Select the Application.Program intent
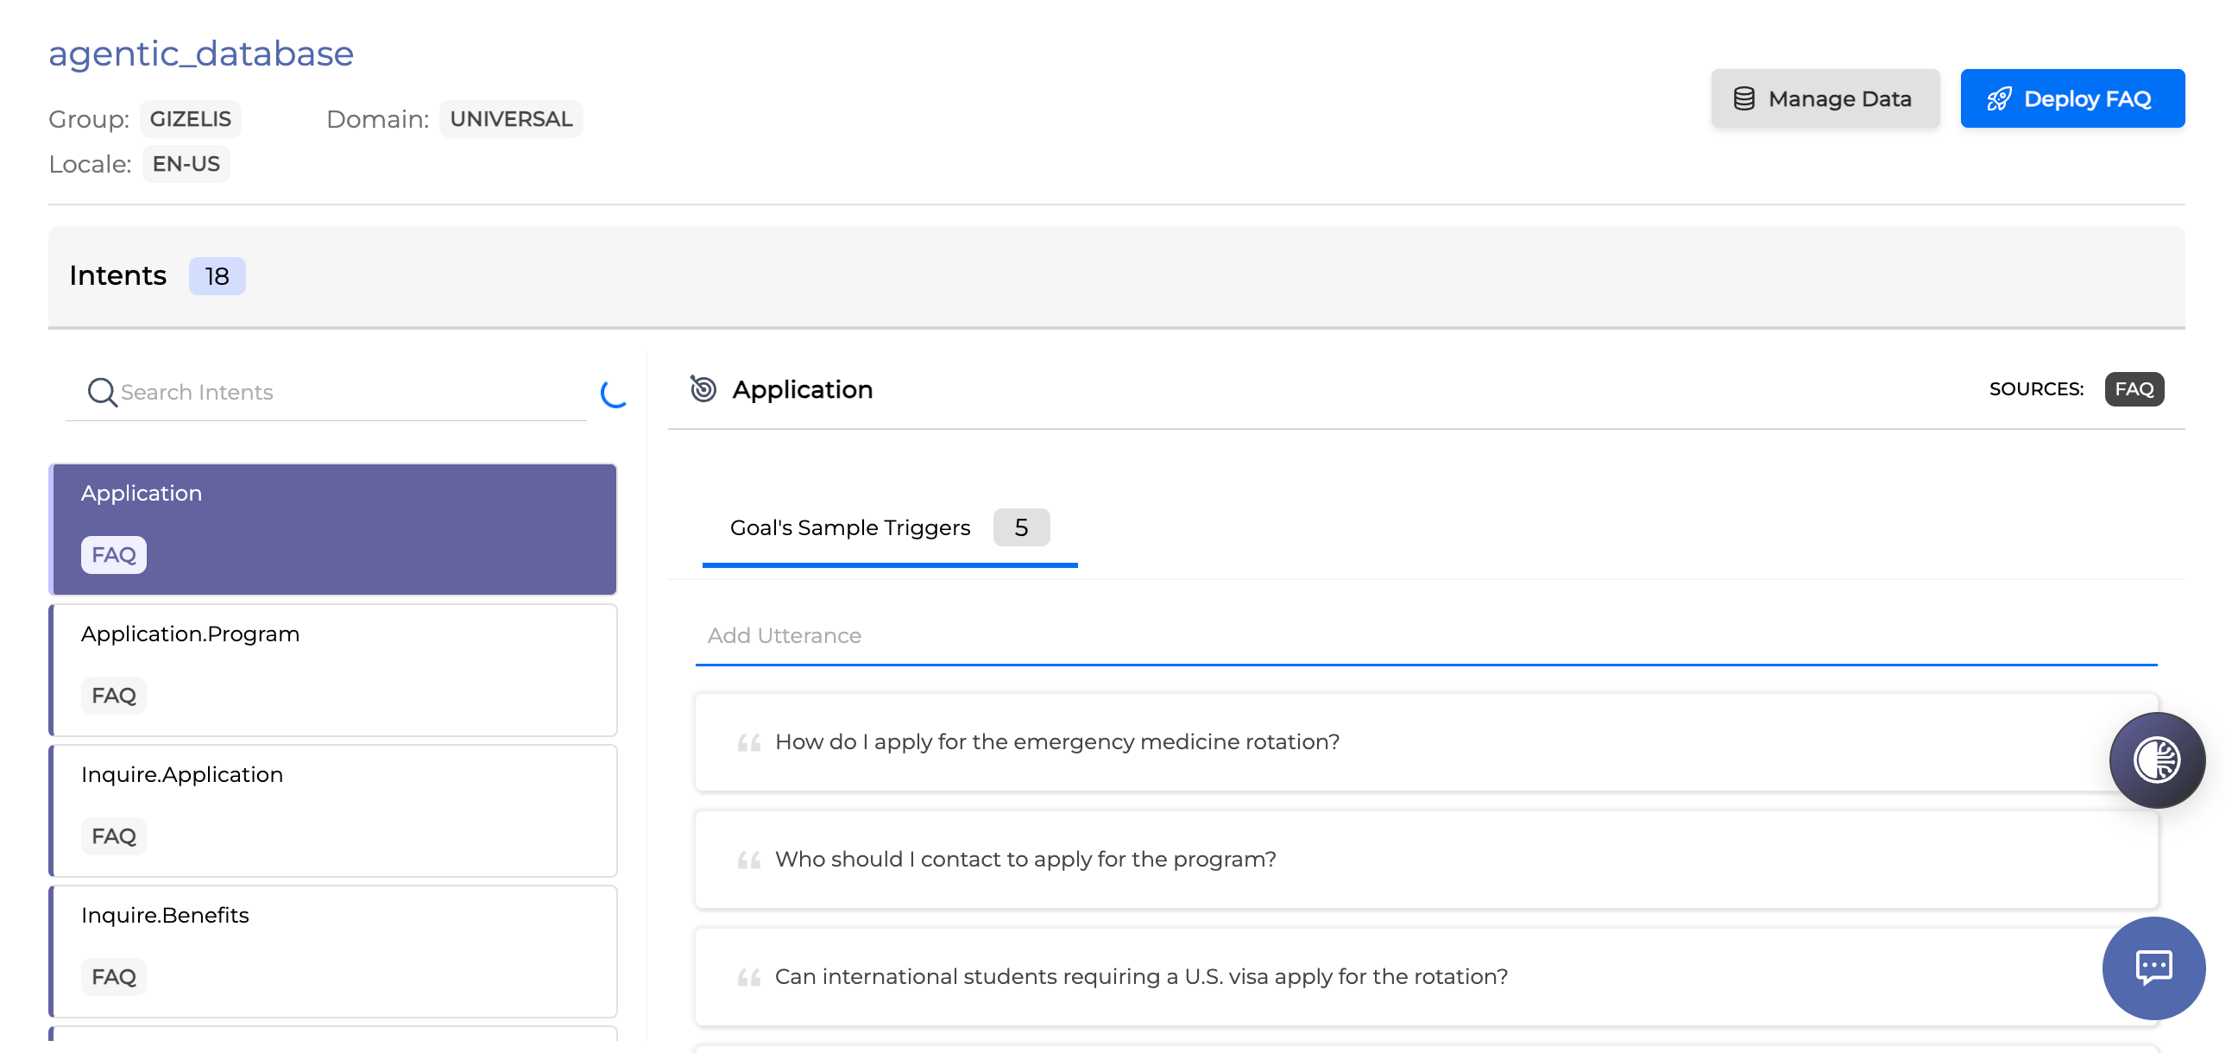Image resolution: width=2232 pixels, height=1053 pixels. point(333,669)
